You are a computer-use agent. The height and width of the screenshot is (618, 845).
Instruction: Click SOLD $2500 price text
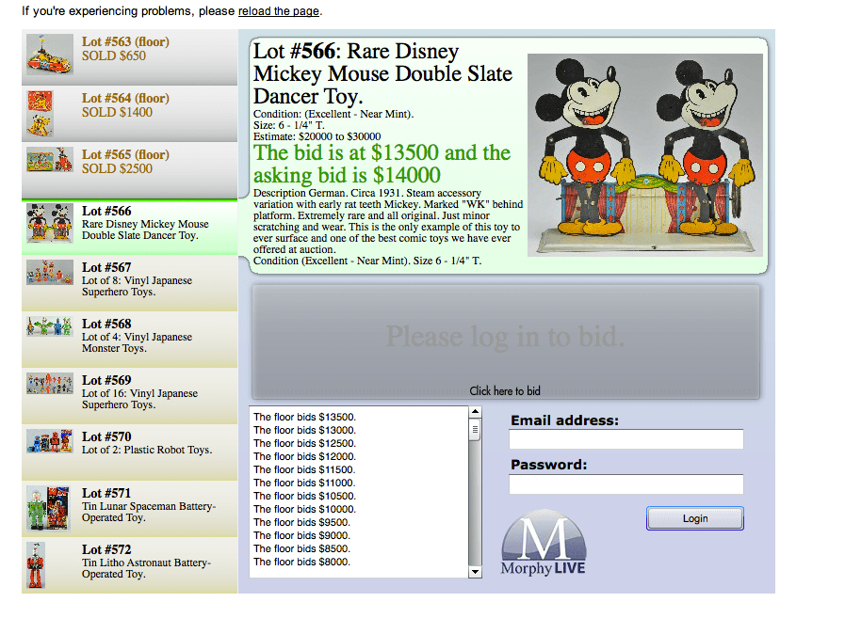pyautogui.click(x=117, y=169)
